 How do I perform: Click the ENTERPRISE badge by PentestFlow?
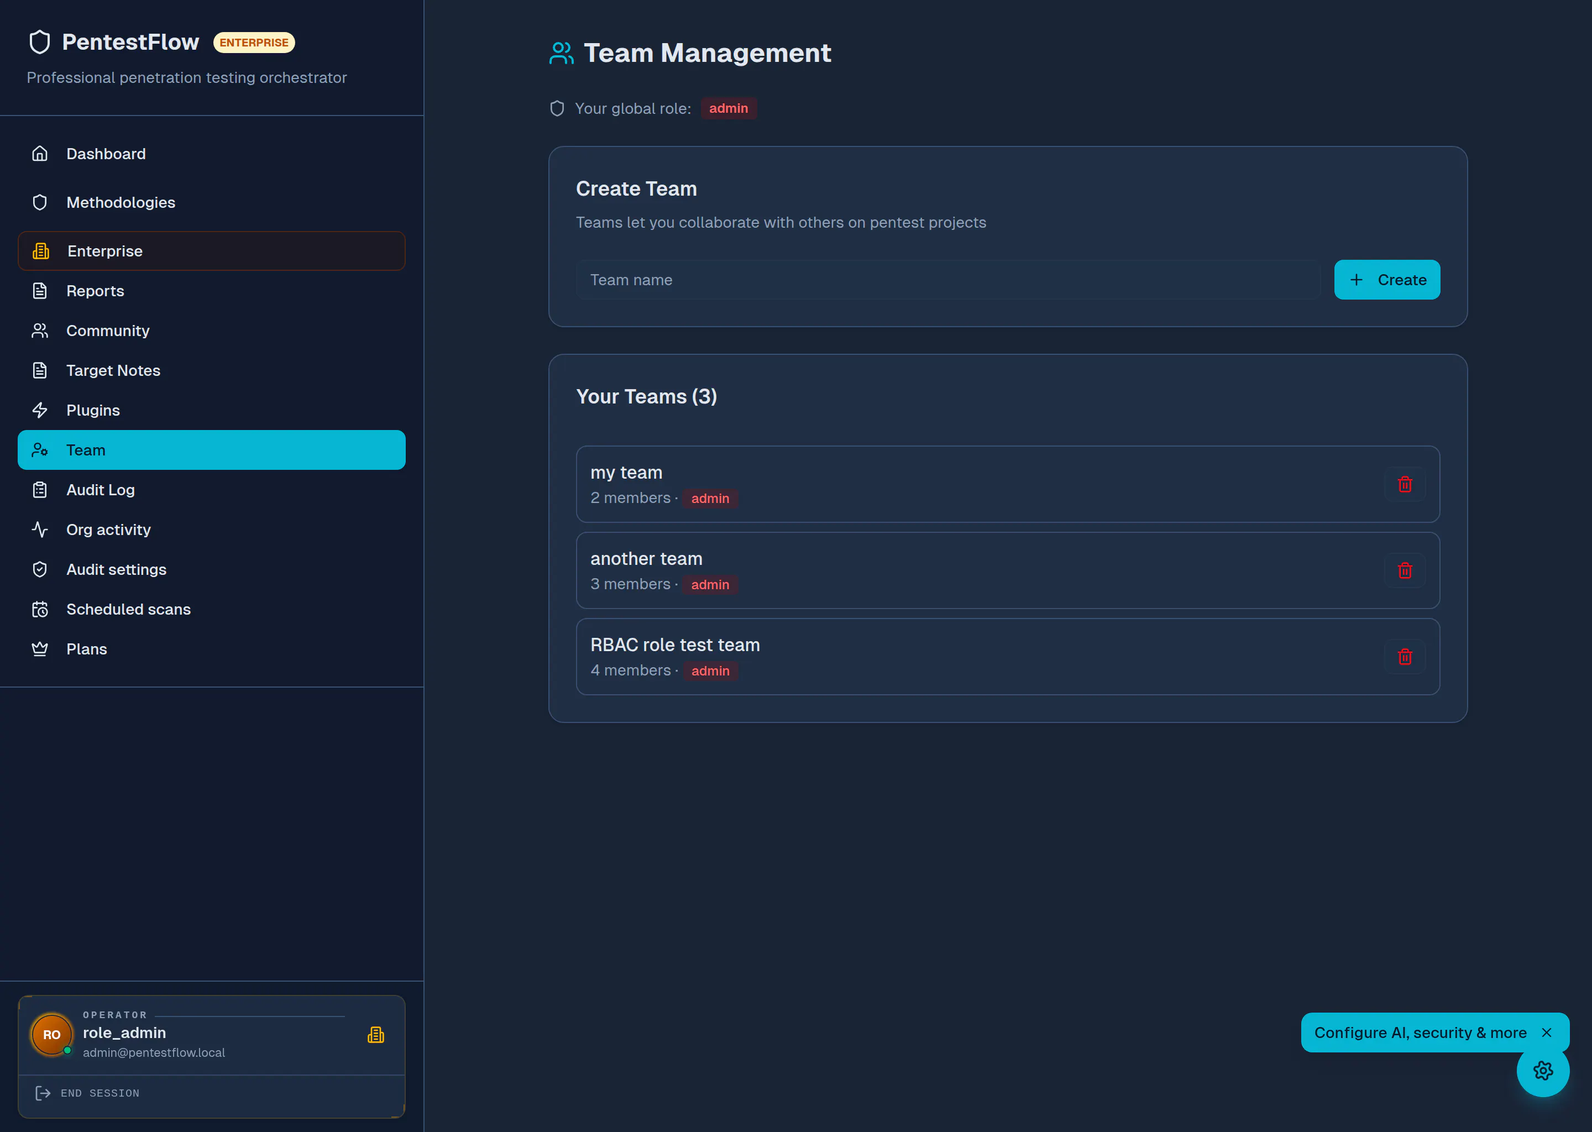coord(254,43)
